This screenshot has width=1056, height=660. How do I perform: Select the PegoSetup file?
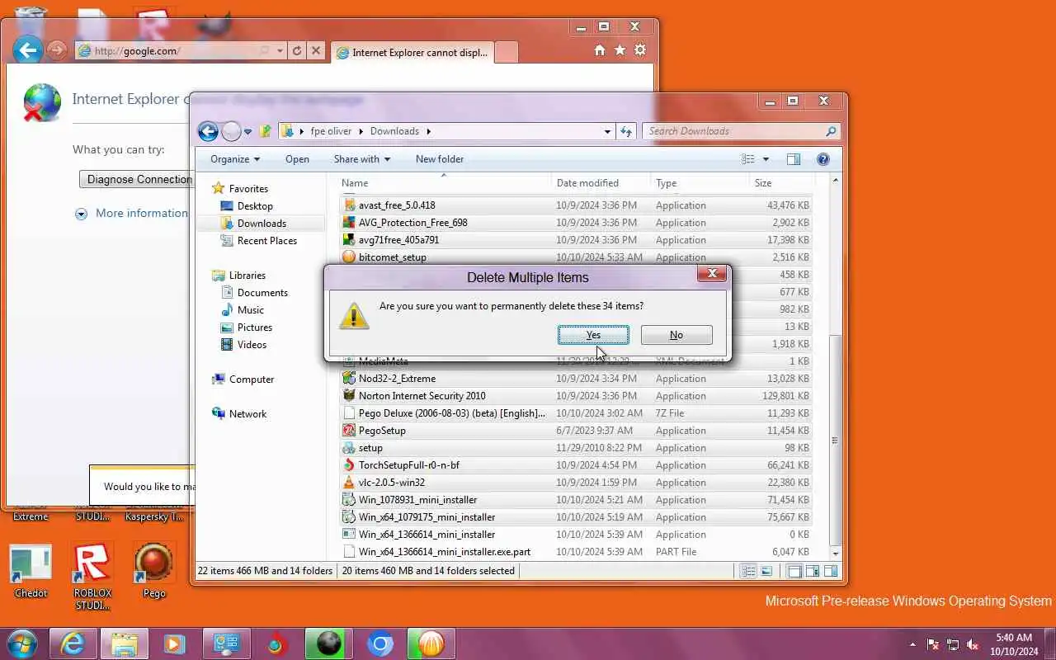576,431
